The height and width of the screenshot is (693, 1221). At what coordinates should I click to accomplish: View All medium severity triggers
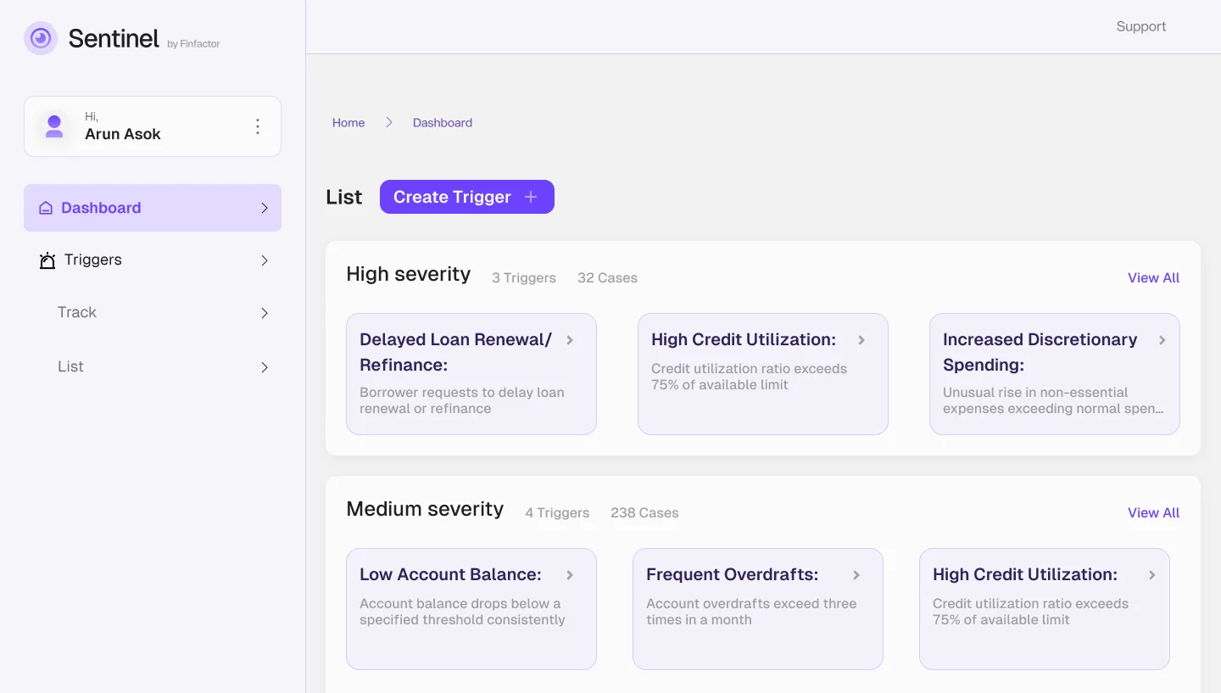[x=1153, y=512]
